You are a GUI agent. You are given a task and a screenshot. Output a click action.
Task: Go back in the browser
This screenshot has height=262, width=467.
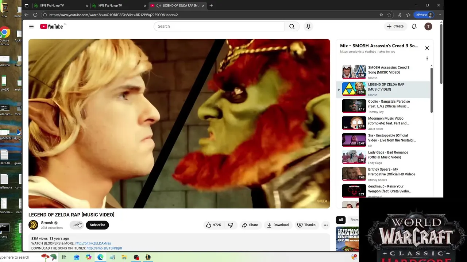pos(26,15)
